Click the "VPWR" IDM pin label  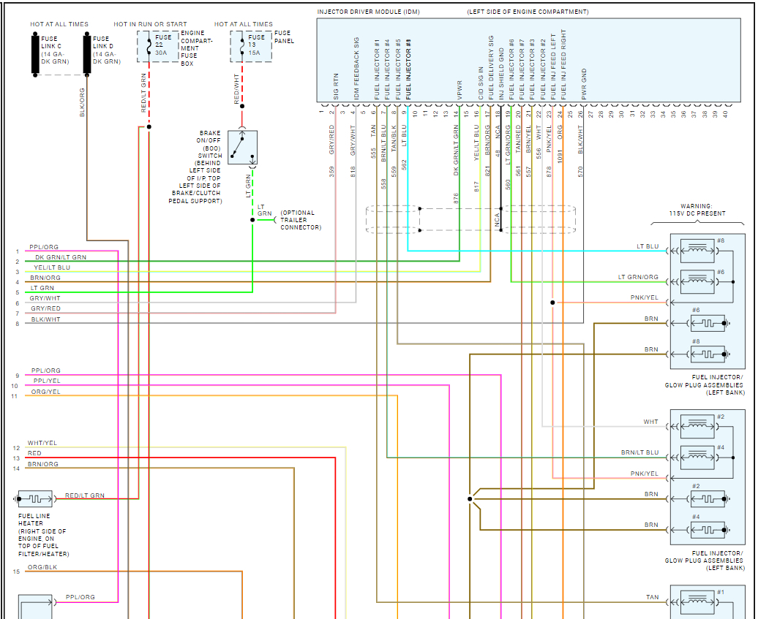(459, 91)
